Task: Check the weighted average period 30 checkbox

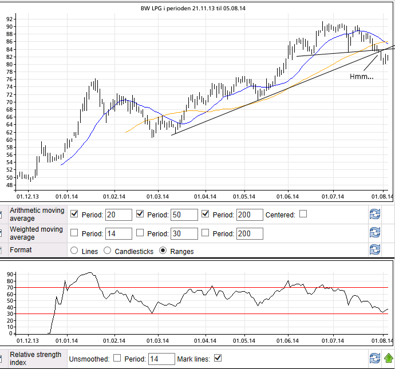Action: pos(140,233)
